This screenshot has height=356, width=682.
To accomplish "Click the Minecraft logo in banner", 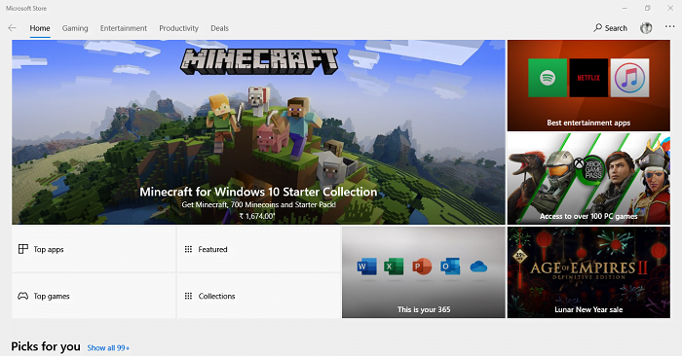I will pos(259,60).
